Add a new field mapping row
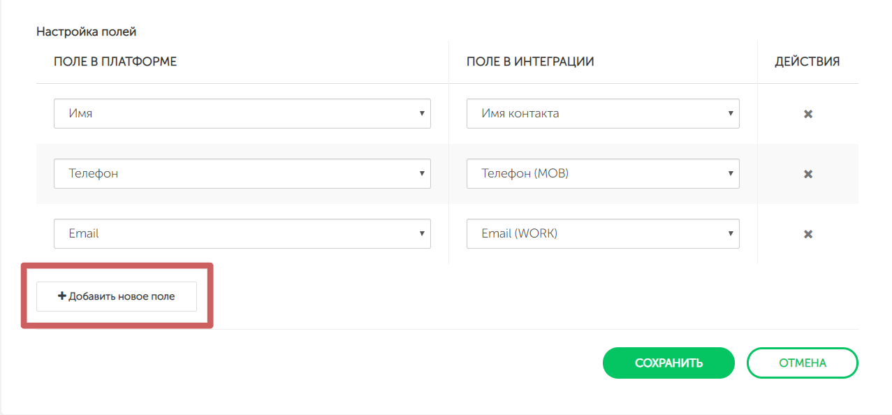 click(117, 296)
